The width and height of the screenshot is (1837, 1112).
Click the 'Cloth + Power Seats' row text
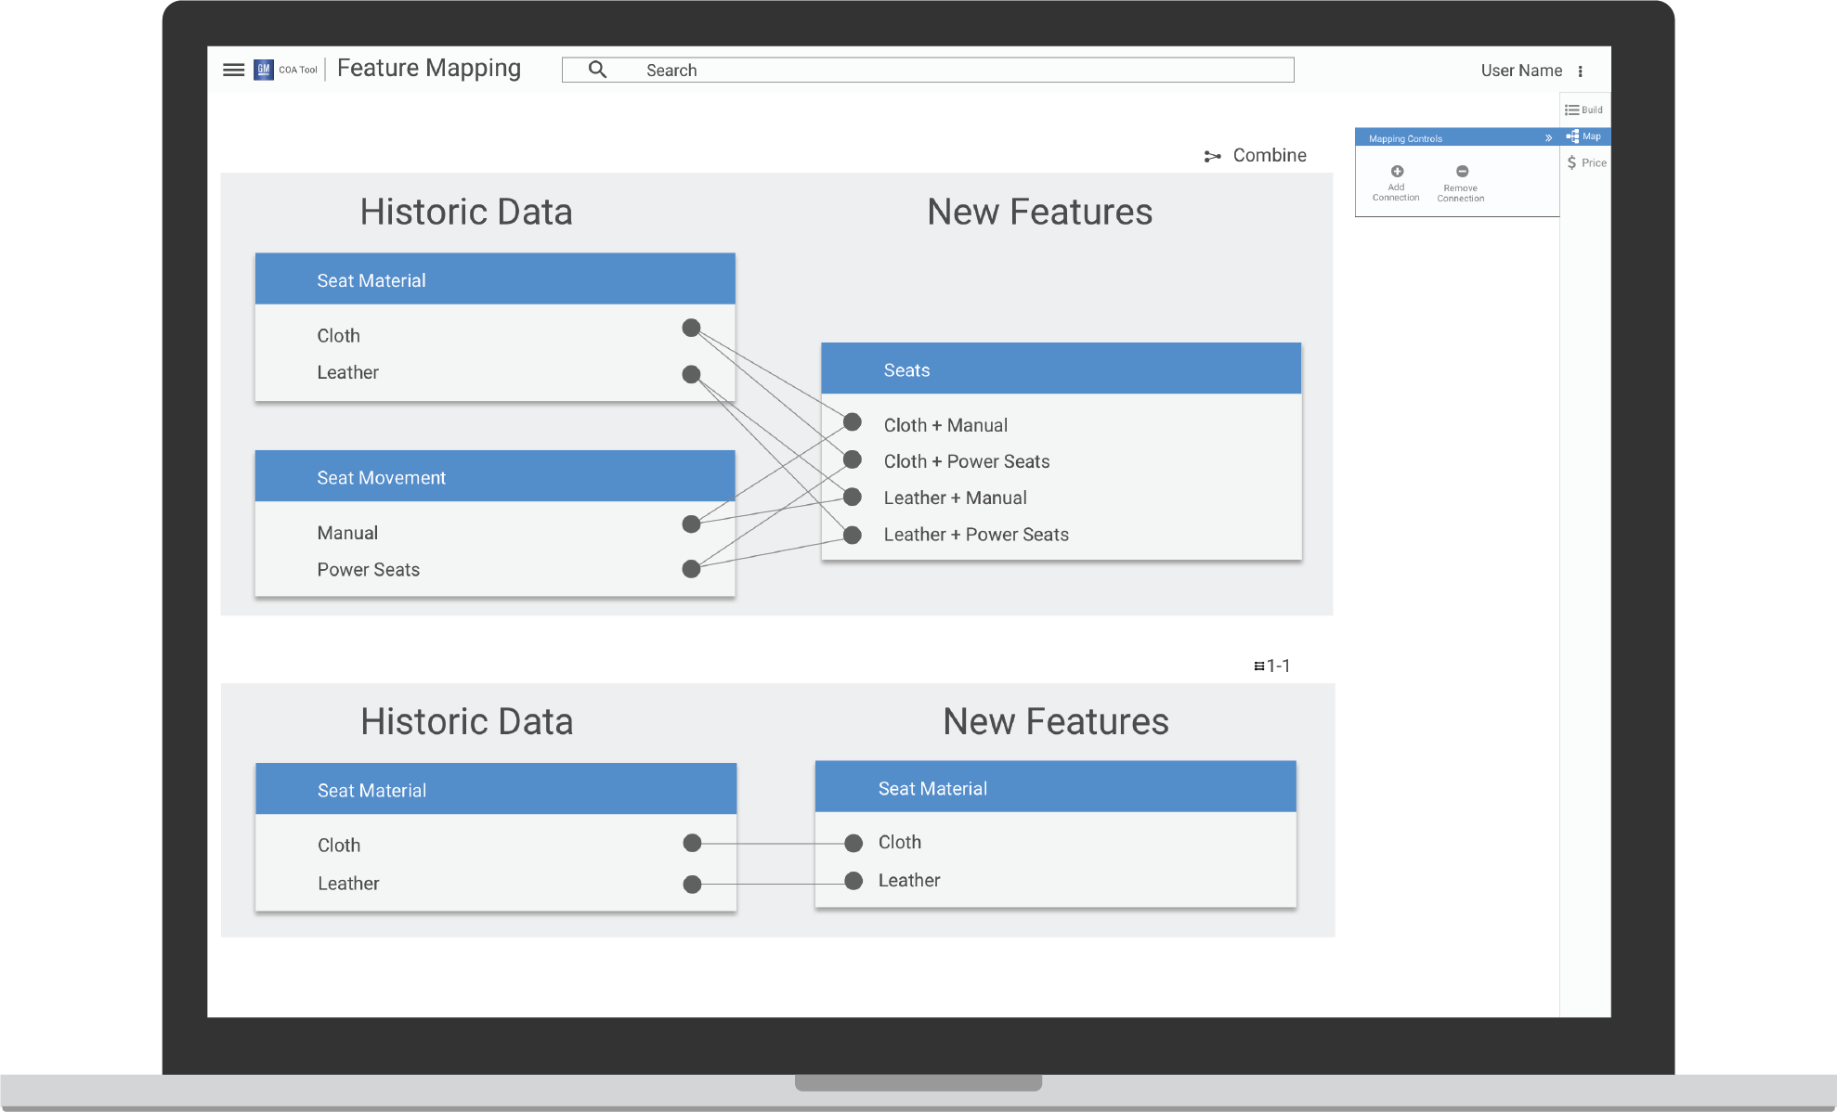[967, 461]
